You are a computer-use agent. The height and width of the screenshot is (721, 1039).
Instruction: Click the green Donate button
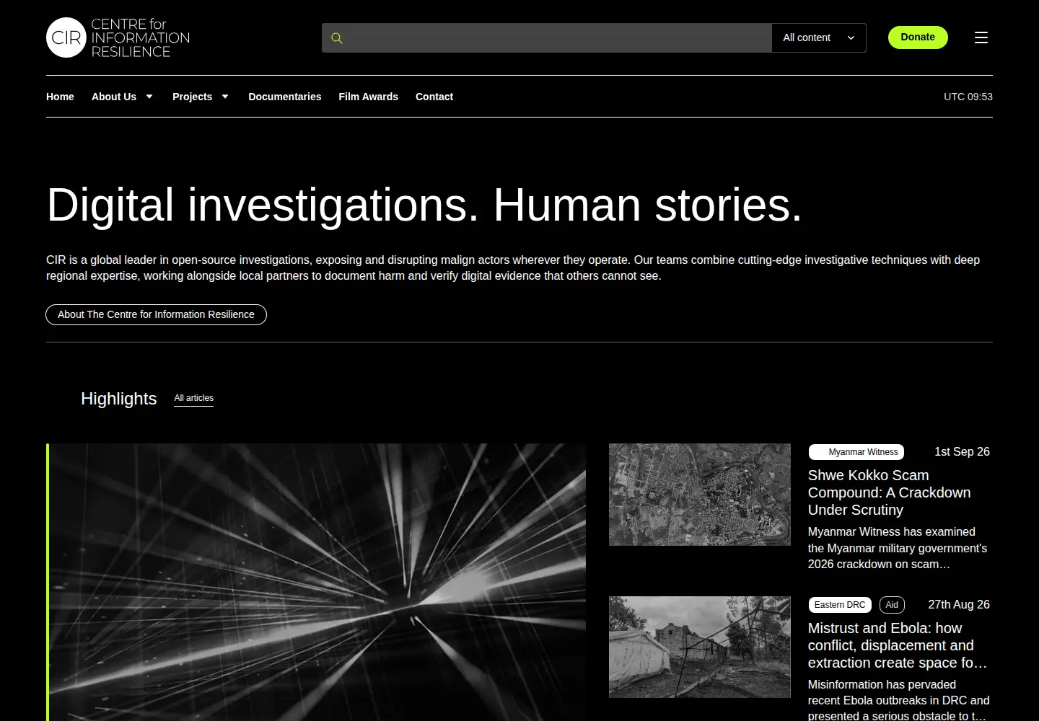918,37
